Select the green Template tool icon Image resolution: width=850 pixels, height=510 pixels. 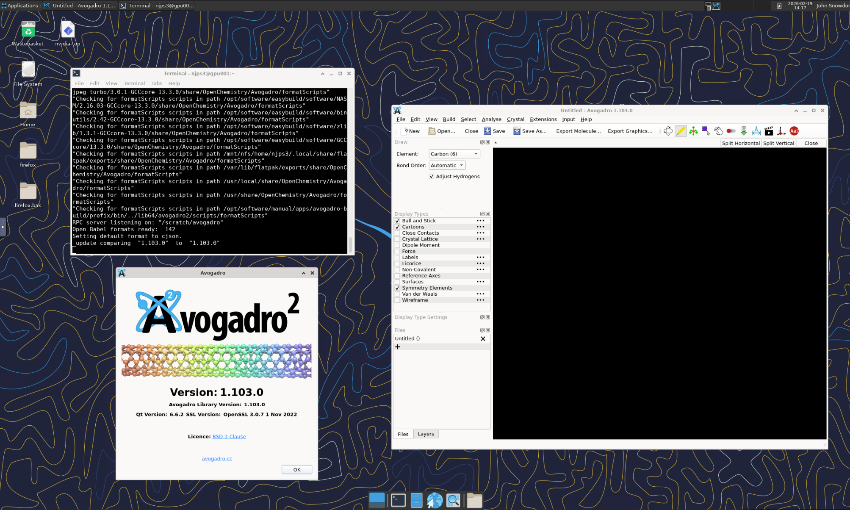[693, 131]
